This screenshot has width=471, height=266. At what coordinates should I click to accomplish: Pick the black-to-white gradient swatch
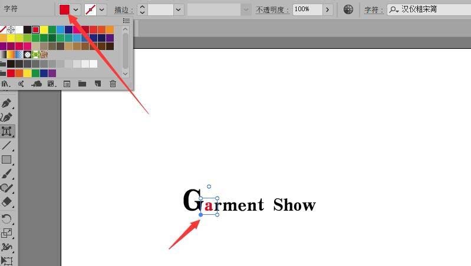(3, 54)
